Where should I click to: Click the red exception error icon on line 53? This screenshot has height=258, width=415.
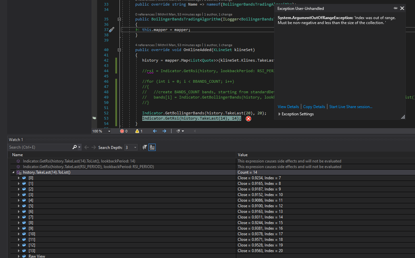[x=248, y=119]
